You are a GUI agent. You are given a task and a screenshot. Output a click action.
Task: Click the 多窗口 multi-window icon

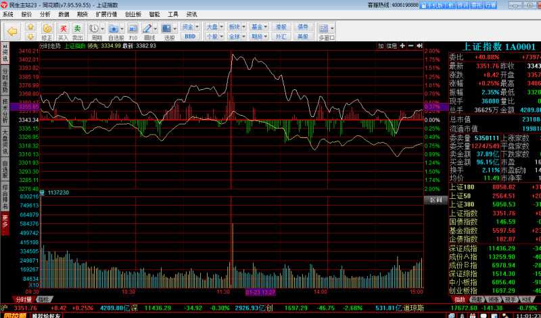(327, 31)
